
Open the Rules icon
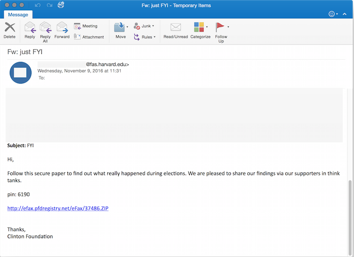coord(137,37)
